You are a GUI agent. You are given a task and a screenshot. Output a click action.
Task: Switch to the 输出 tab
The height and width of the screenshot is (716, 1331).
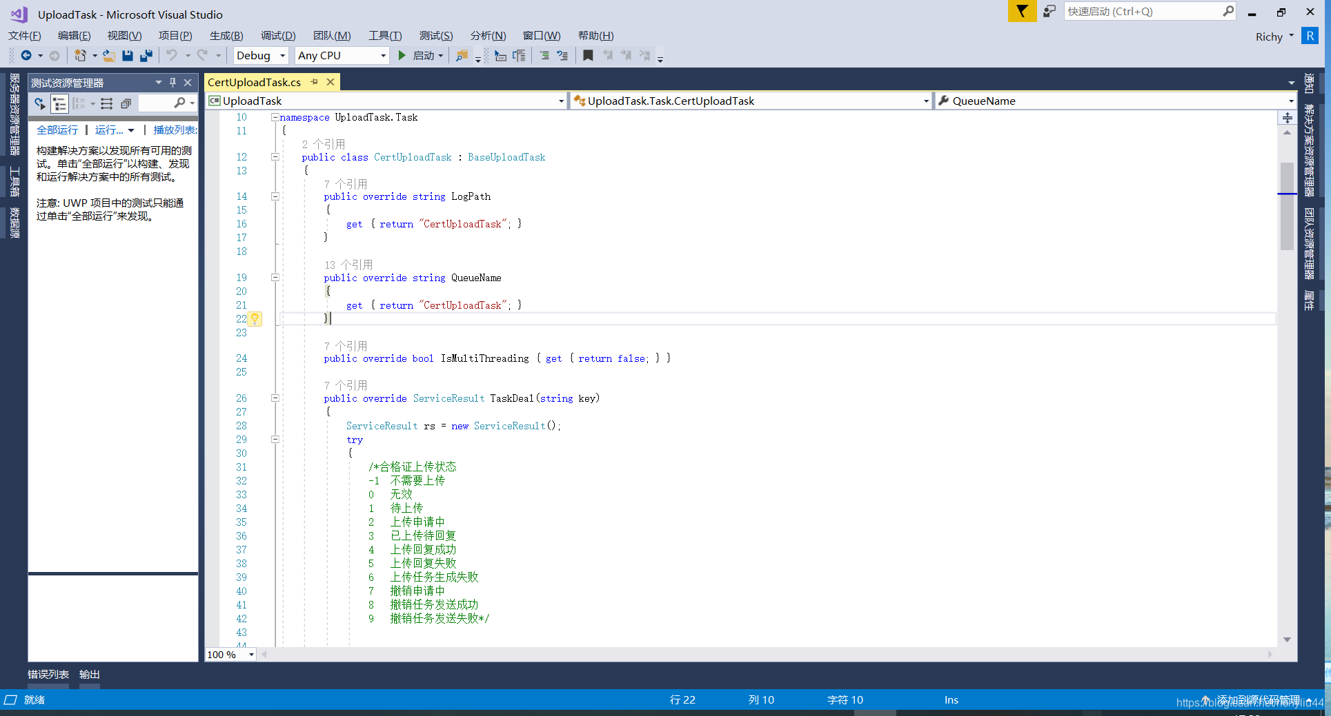[90, 675]
